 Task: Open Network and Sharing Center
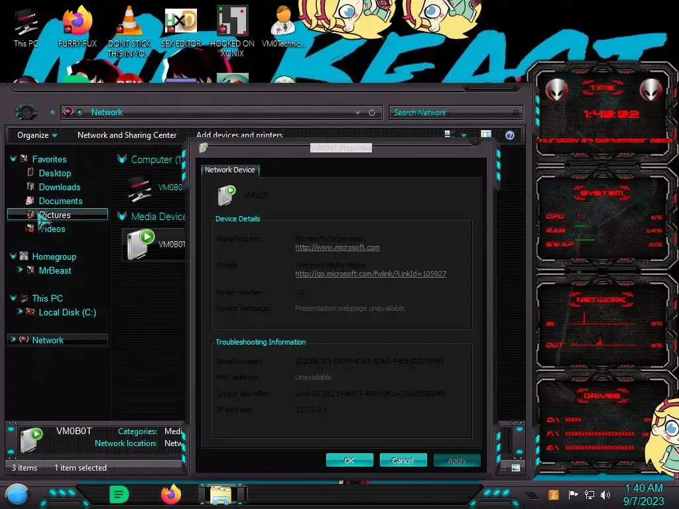(x=127, y=135)
